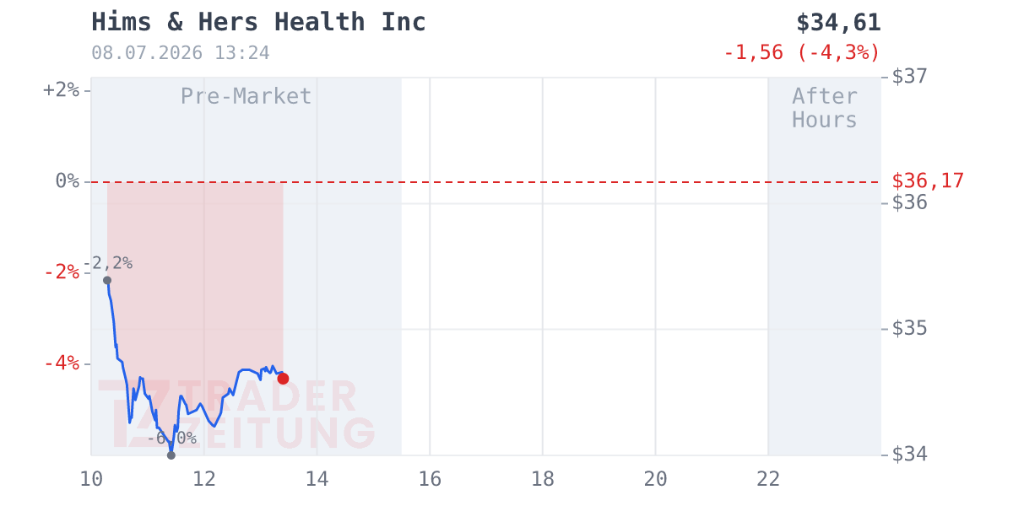Screen dimensions: 1013x506
Task: Click the $37 price axis label
Action: click(x=909, y=76)
